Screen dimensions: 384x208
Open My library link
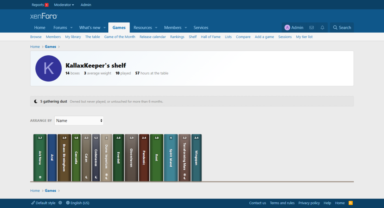73,37
